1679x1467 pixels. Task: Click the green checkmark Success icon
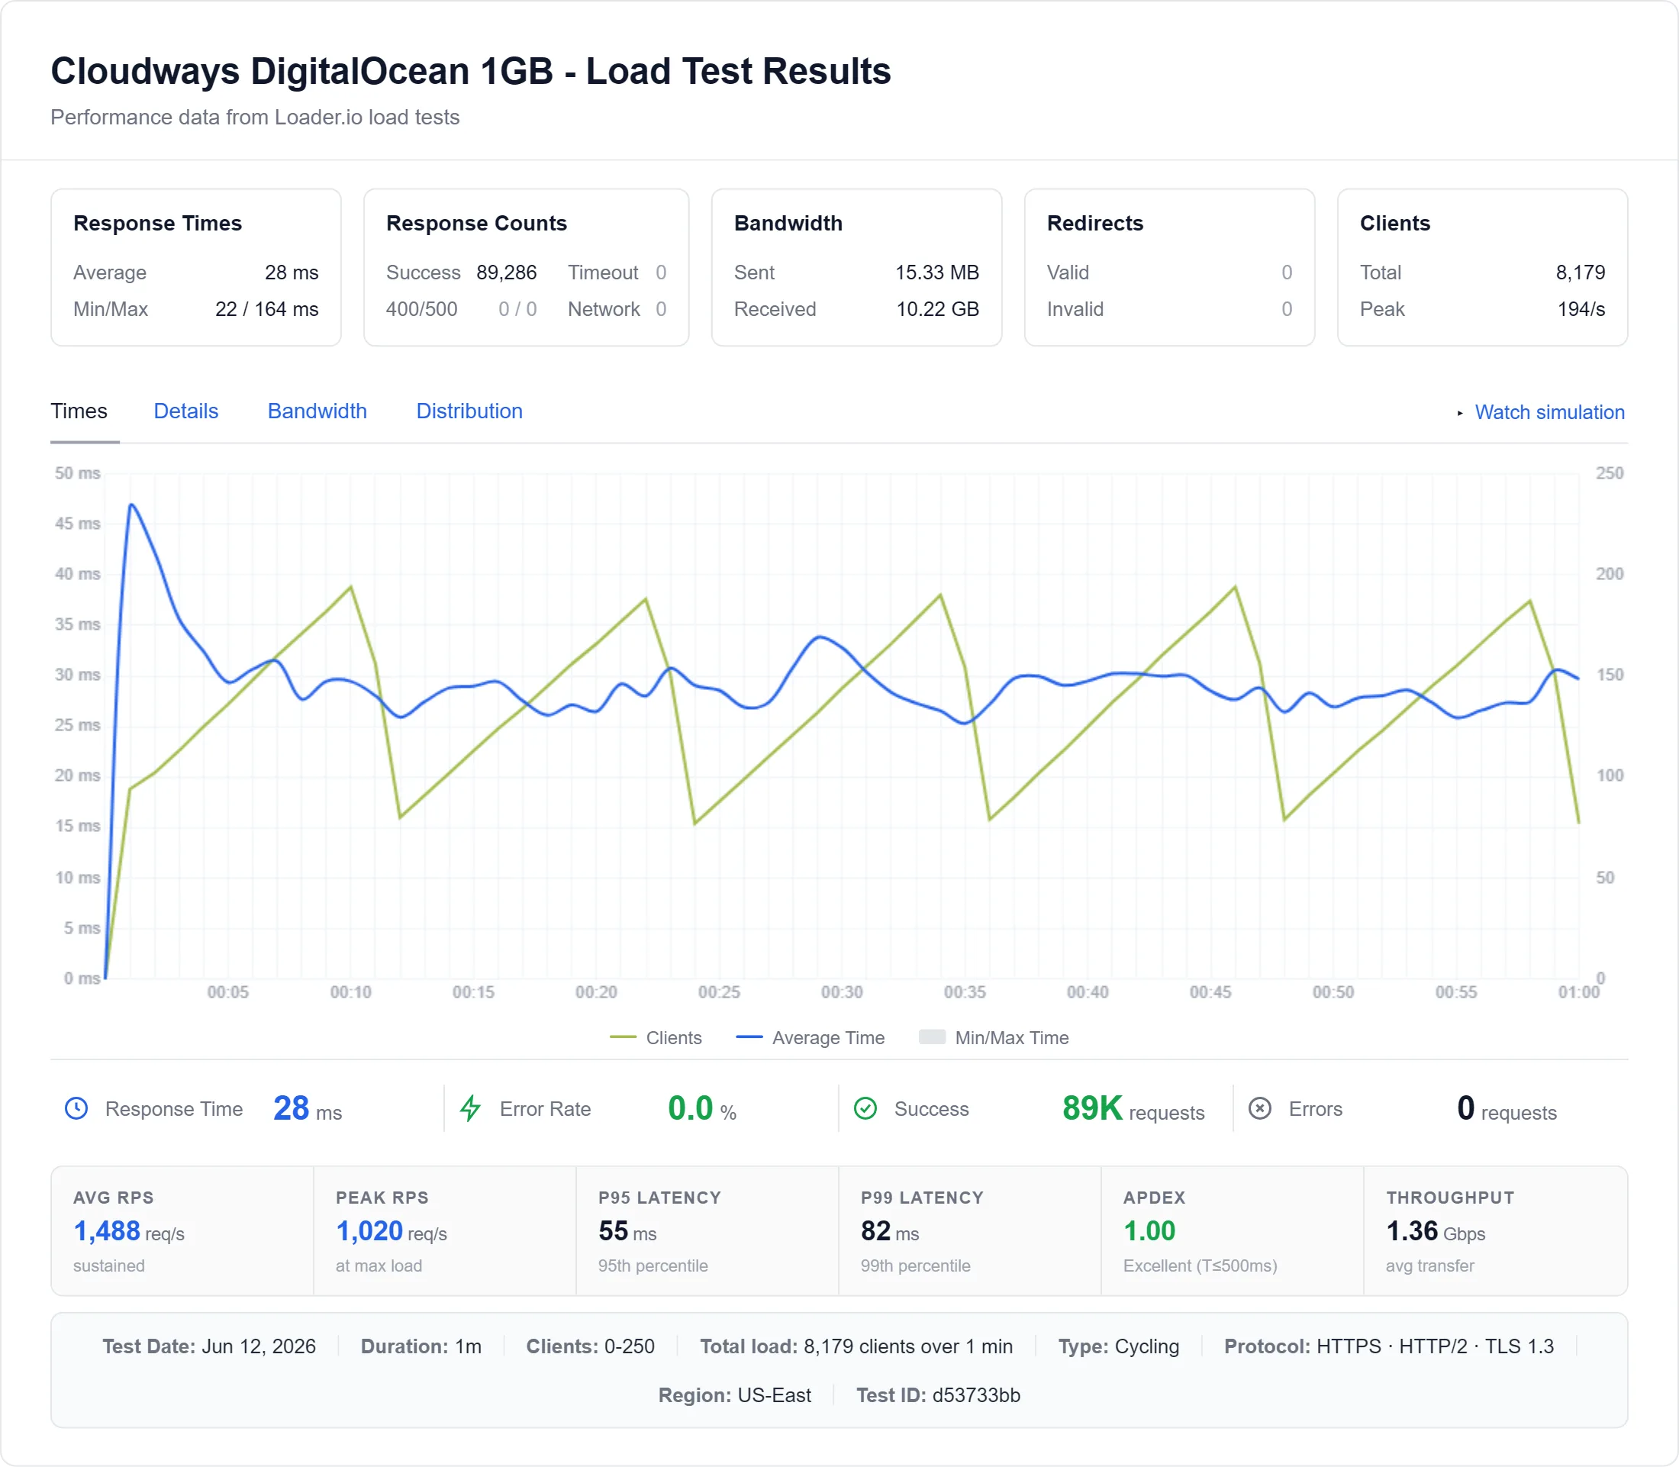pyautogui.click(x=865, y=1108)
